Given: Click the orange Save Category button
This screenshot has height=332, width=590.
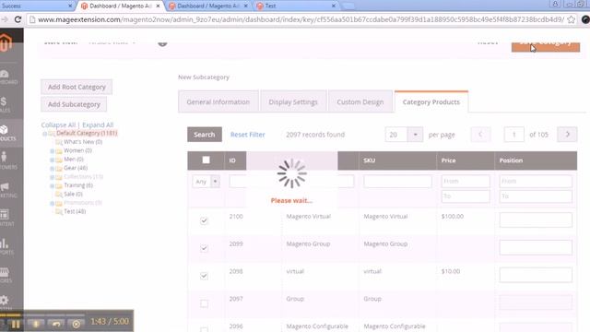Looking at the screenshot, I should click(x=546, y=46).
